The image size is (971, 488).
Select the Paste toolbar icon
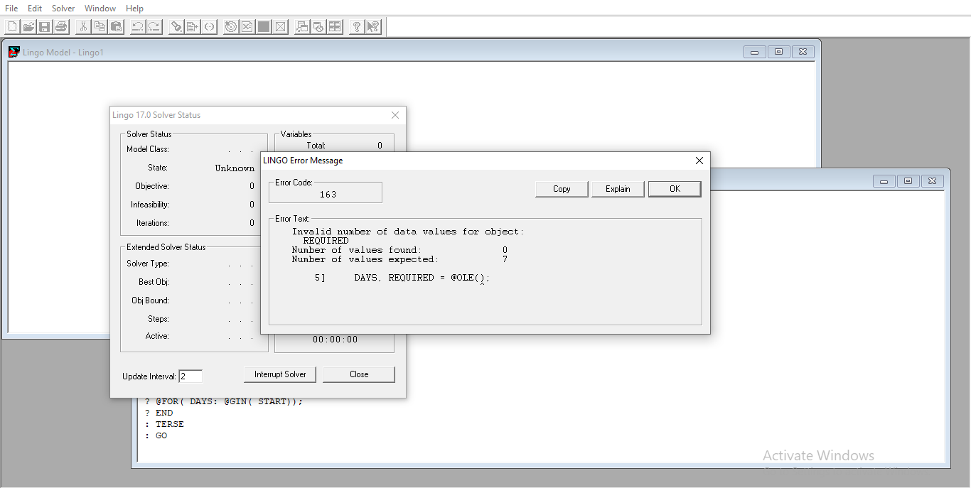coord(115,26)
